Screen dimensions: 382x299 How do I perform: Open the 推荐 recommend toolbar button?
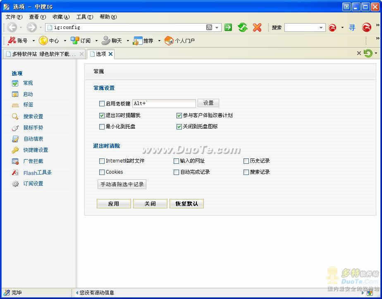(x=143, y=41)
